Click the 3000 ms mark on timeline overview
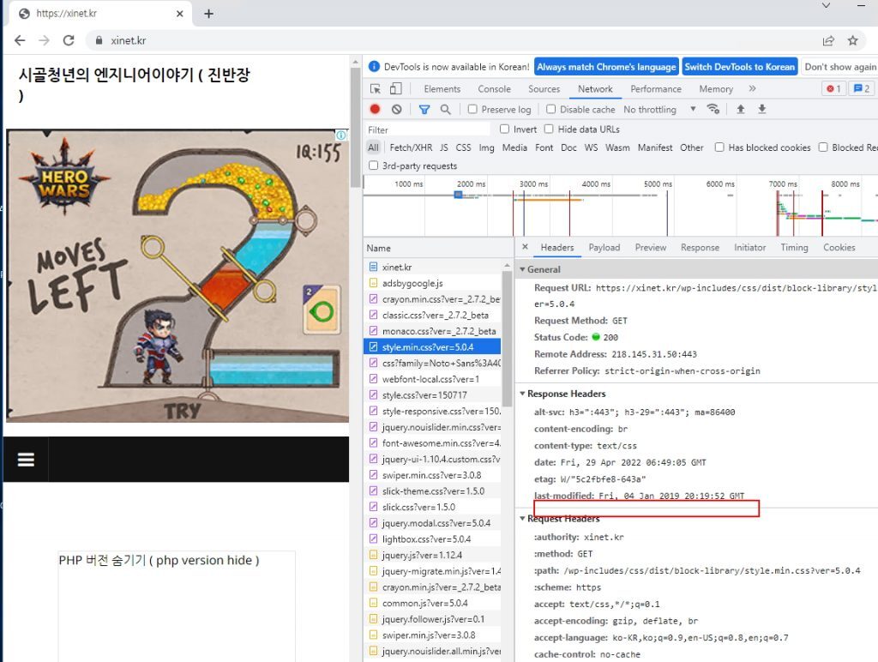Image resolution: width=878 pixels, height=662 pixels. pos(533,184)
